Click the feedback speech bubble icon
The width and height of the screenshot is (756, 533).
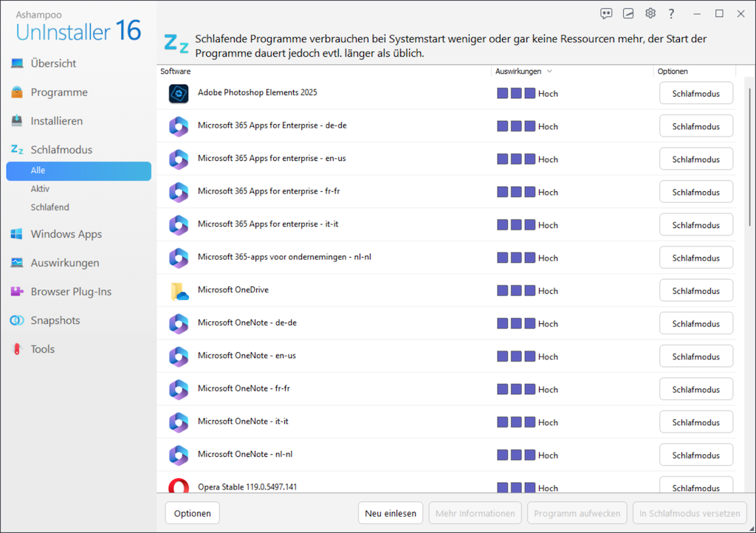(x=606, y=13)
